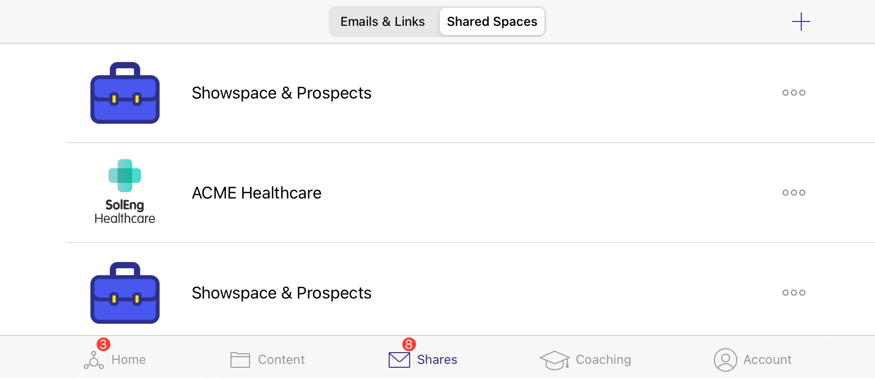This screenshot has width=875, height=378.
Task: Click the notification badge on Home
Action: pos(103,344)
